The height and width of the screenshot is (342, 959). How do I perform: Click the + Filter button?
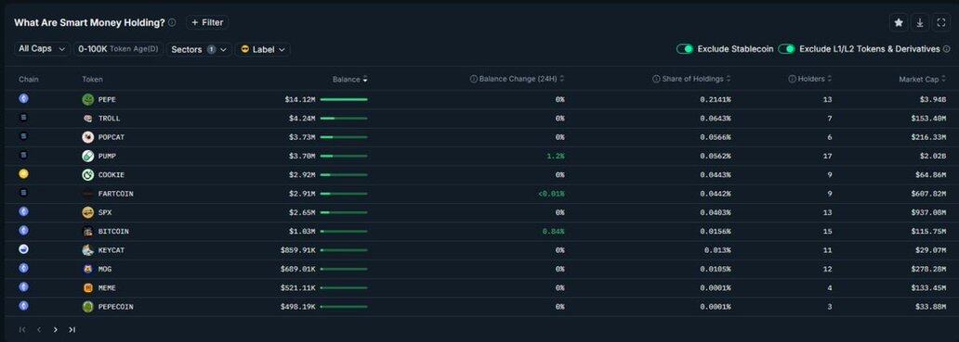(x=207, y=22)
